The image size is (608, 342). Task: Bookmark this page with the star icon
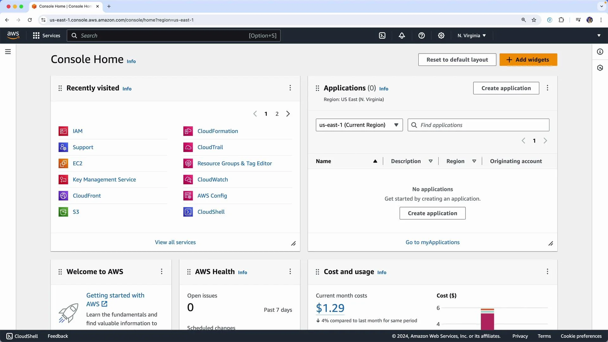pos(534,20)
